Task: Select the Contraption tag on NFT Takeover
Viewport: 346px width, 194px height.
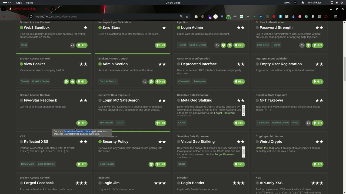Action: point(263,123)
